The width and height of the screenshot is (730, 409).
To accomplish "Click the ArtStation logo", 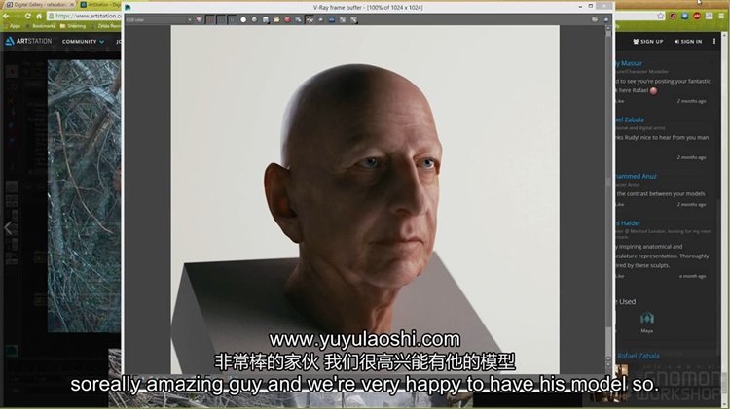I will coord(28,41).
